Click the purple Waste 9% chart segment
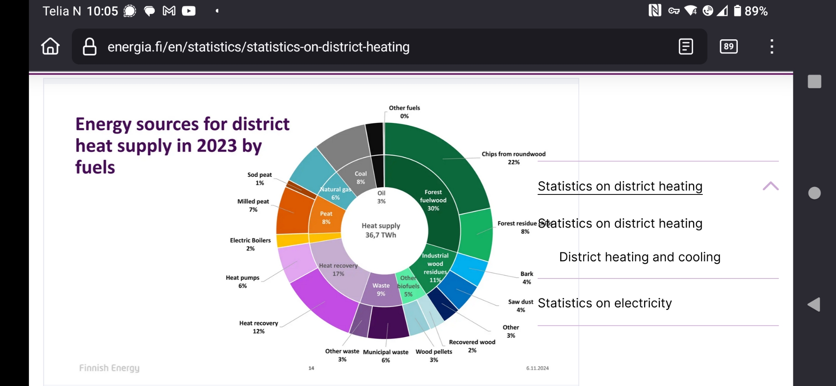 380,289
